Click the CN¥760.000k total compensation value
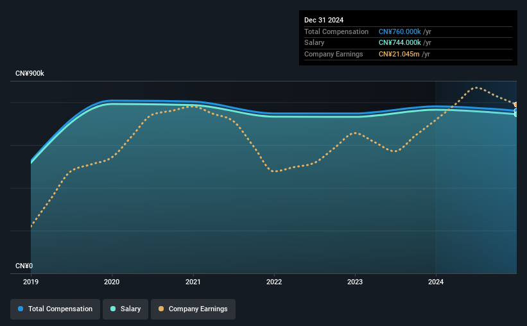This screenshot has width=527, height=326. [400, 31]
